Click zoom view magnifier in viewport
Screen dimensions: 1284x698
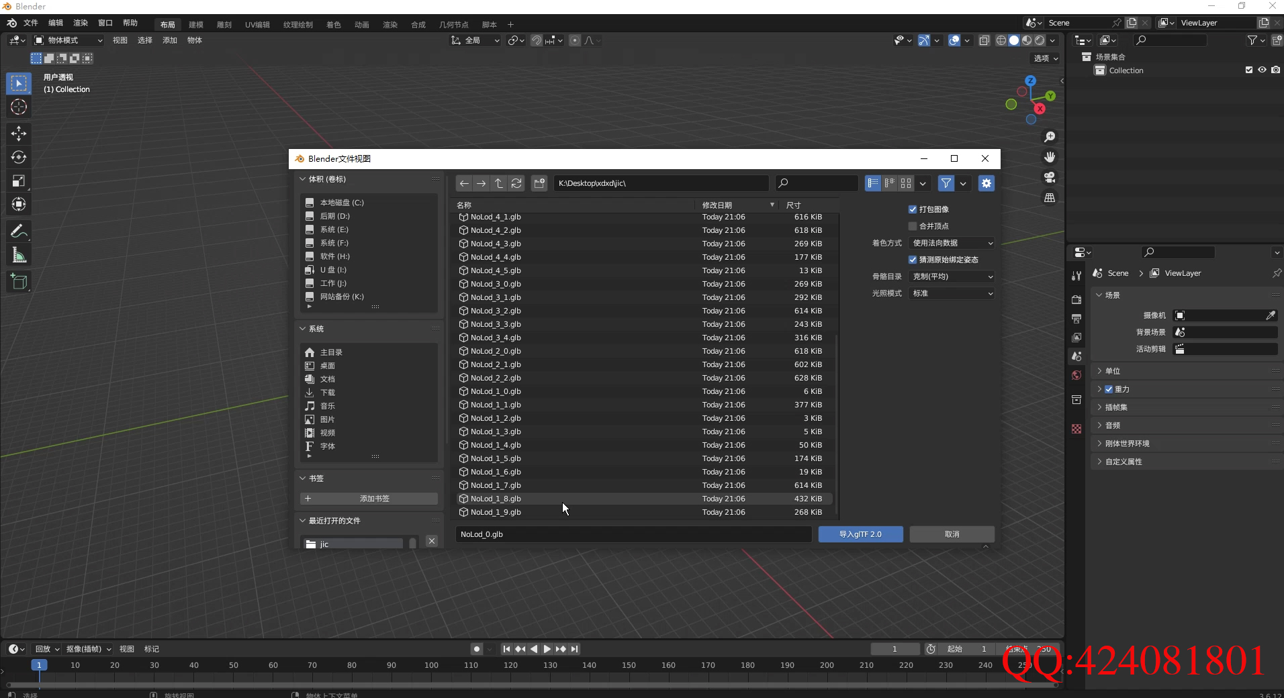(x=1050, y=137)
